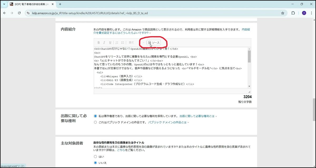The image size is (316, 168).
Task: Click the ソース source button
Action: click(154, 42)
